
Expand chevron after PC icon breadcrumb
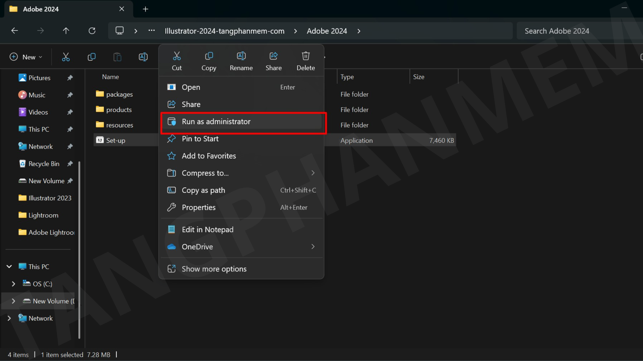[x=136, y=31]
